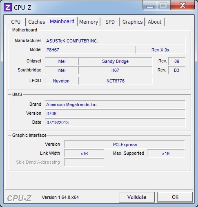Screen dimensions: 198x207
Task: Click the BIOS date 07/18/2013 field
Action: (x=115, y=122)
